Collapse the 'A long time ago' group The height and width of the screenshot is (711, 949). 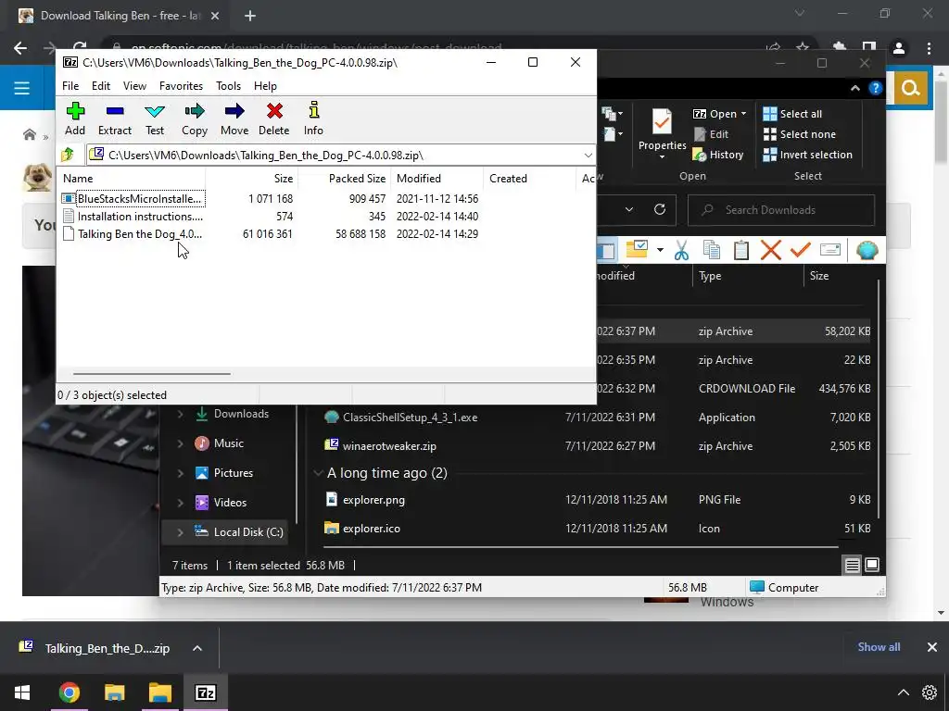(x=318, y=473)
